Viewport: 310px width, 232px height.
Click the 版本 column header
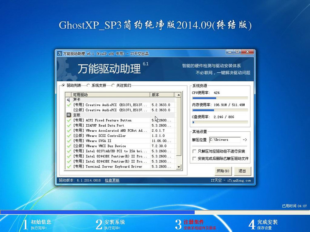coord(162,95)
